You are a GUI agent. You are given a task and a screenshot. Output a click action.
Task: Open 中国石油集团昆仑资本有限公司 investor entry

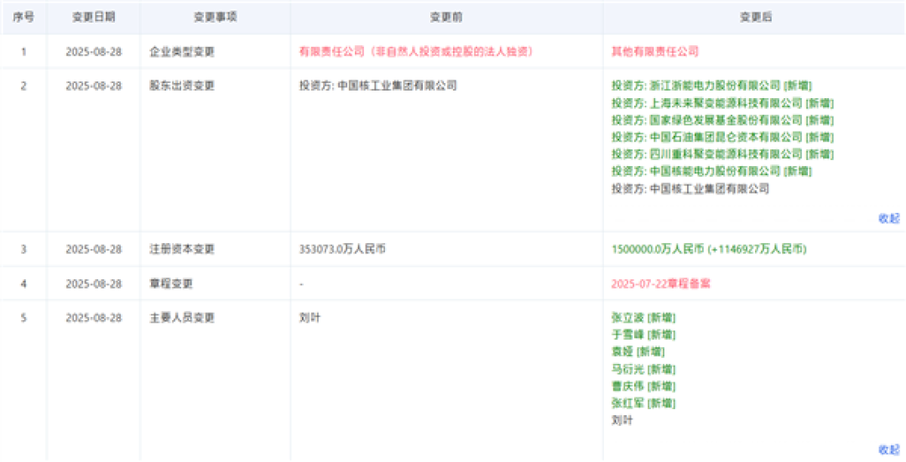(726, 138)
